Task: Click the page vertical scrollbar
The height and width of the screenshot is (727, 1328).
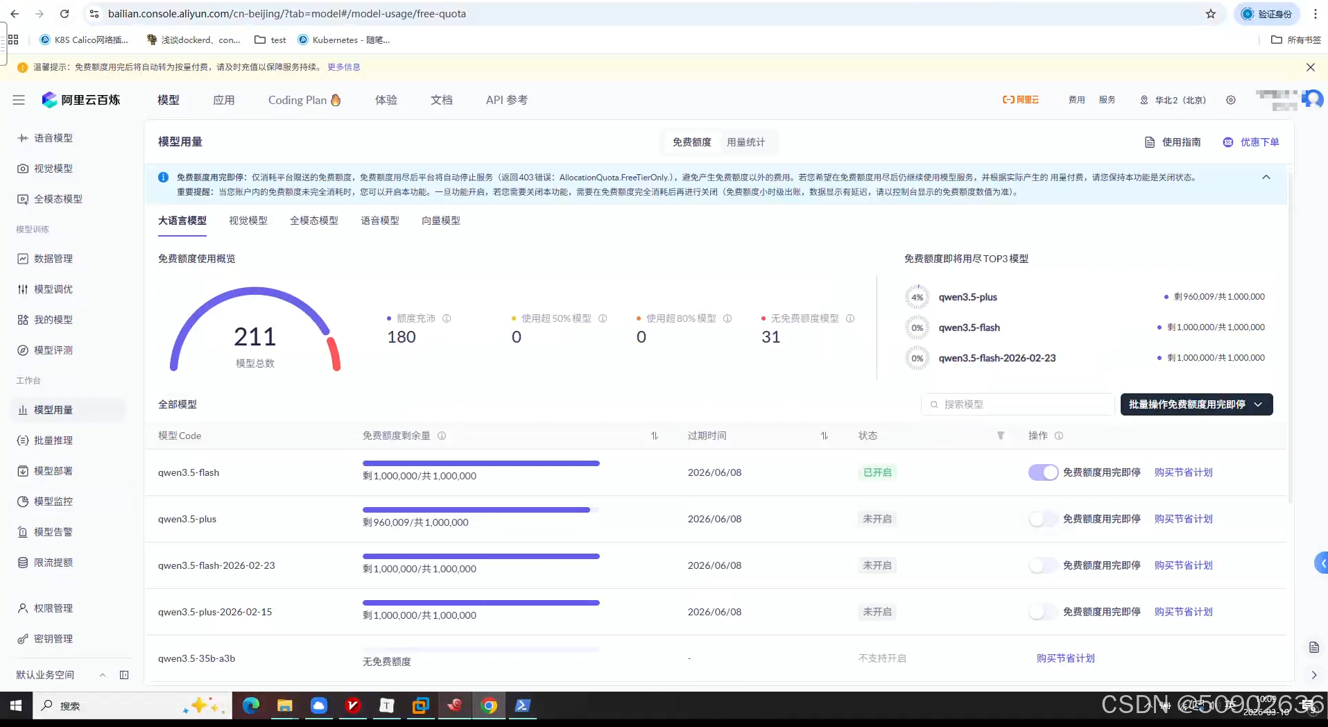Action: point(1291,336)
